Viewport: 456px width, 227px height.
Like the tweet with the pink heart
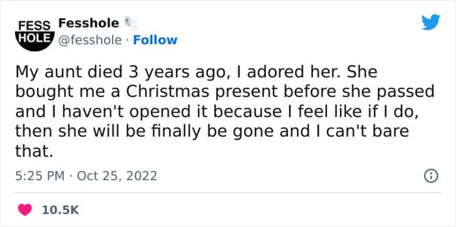[25, 210]
